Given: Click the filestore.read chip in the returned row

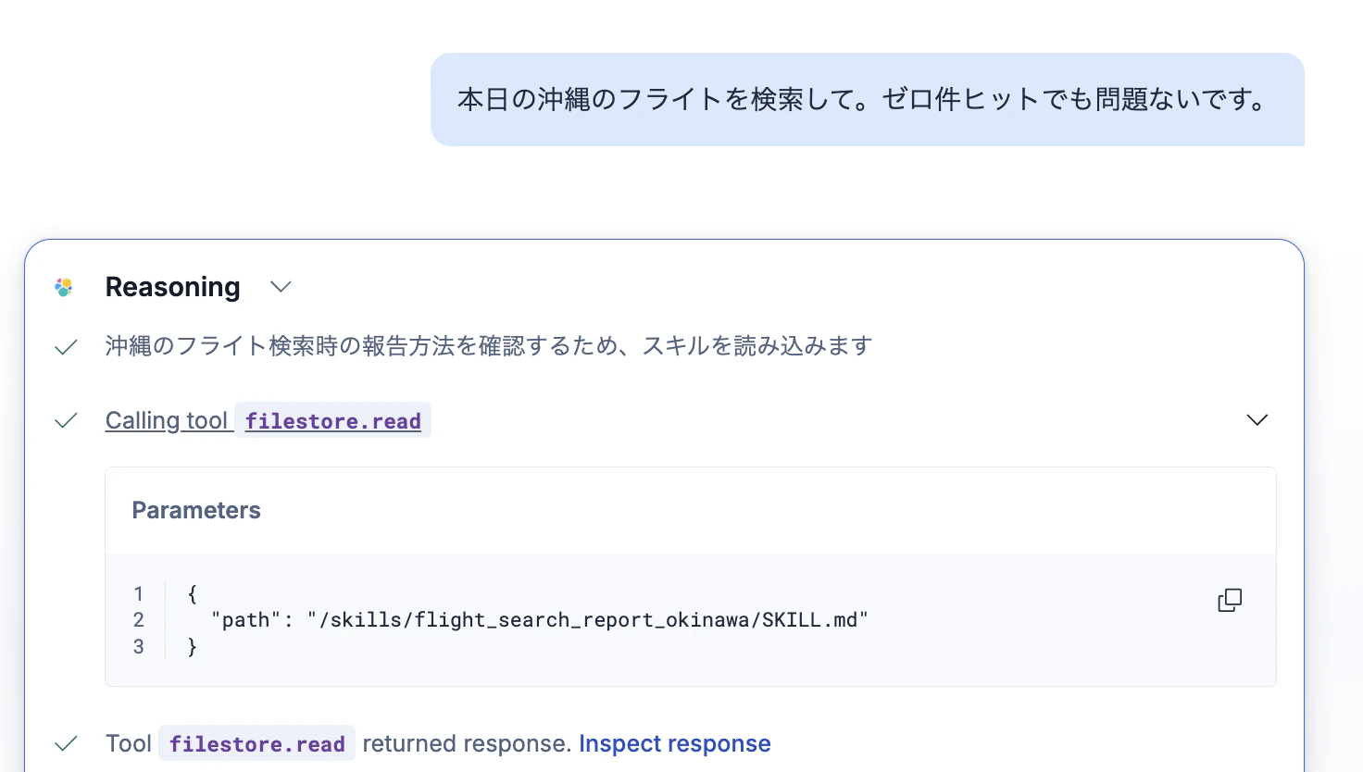Looking at the screenshot, I should tap(257, 743).
